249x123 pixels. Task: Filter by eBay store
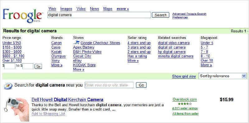click(x=77, y=60)
